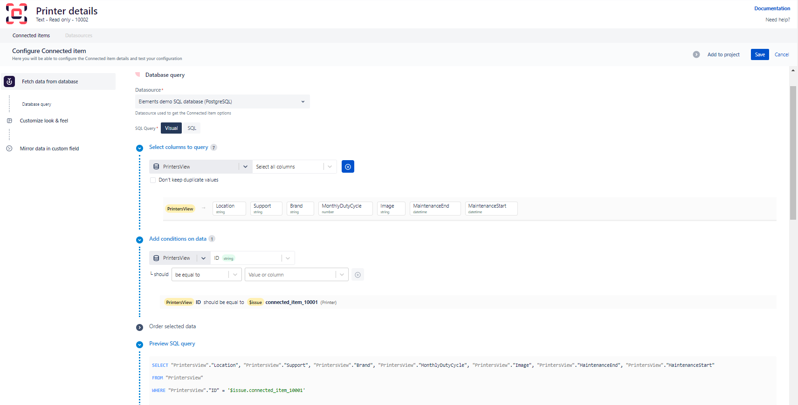Image resolution: width=798 pixels, height=405 pixels.
Task: Click the grey add condition plus icon
Action: click(x=358, y=275)
